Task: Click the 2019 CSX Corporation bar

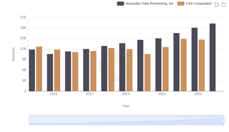Action: tap(129, 70)
